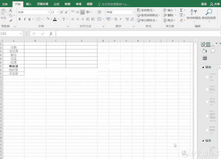Open the fill color dropdown arrow
221x159 pixels.
coord(51,19)
